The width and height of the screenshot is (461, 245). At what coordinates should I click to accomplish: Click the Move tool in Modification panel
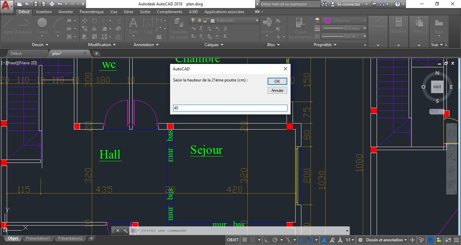(85, 21)
